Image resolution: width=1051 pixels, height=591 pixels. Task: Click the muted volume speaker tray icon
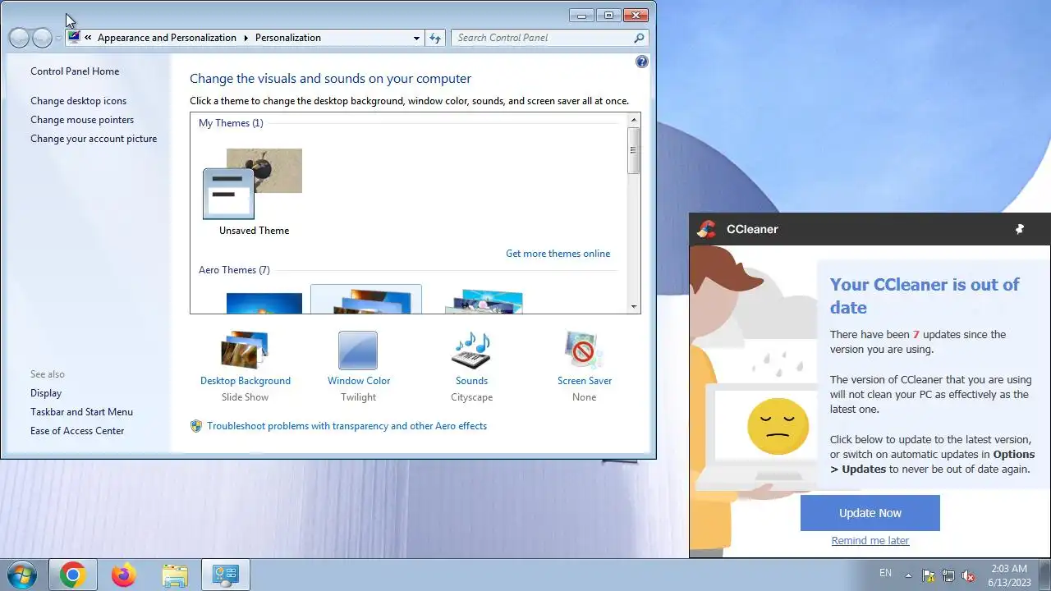(969, 575)
